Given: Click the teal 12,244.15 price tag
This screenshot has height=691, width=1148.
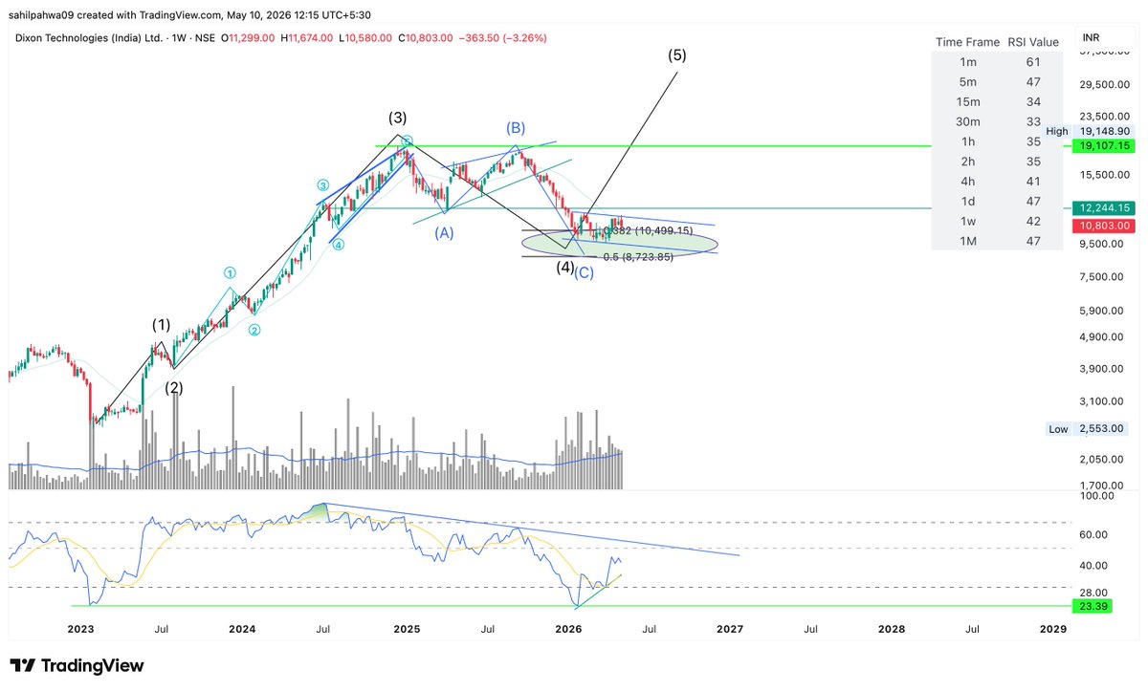Looking at the screenshot, I should 1104,207.
